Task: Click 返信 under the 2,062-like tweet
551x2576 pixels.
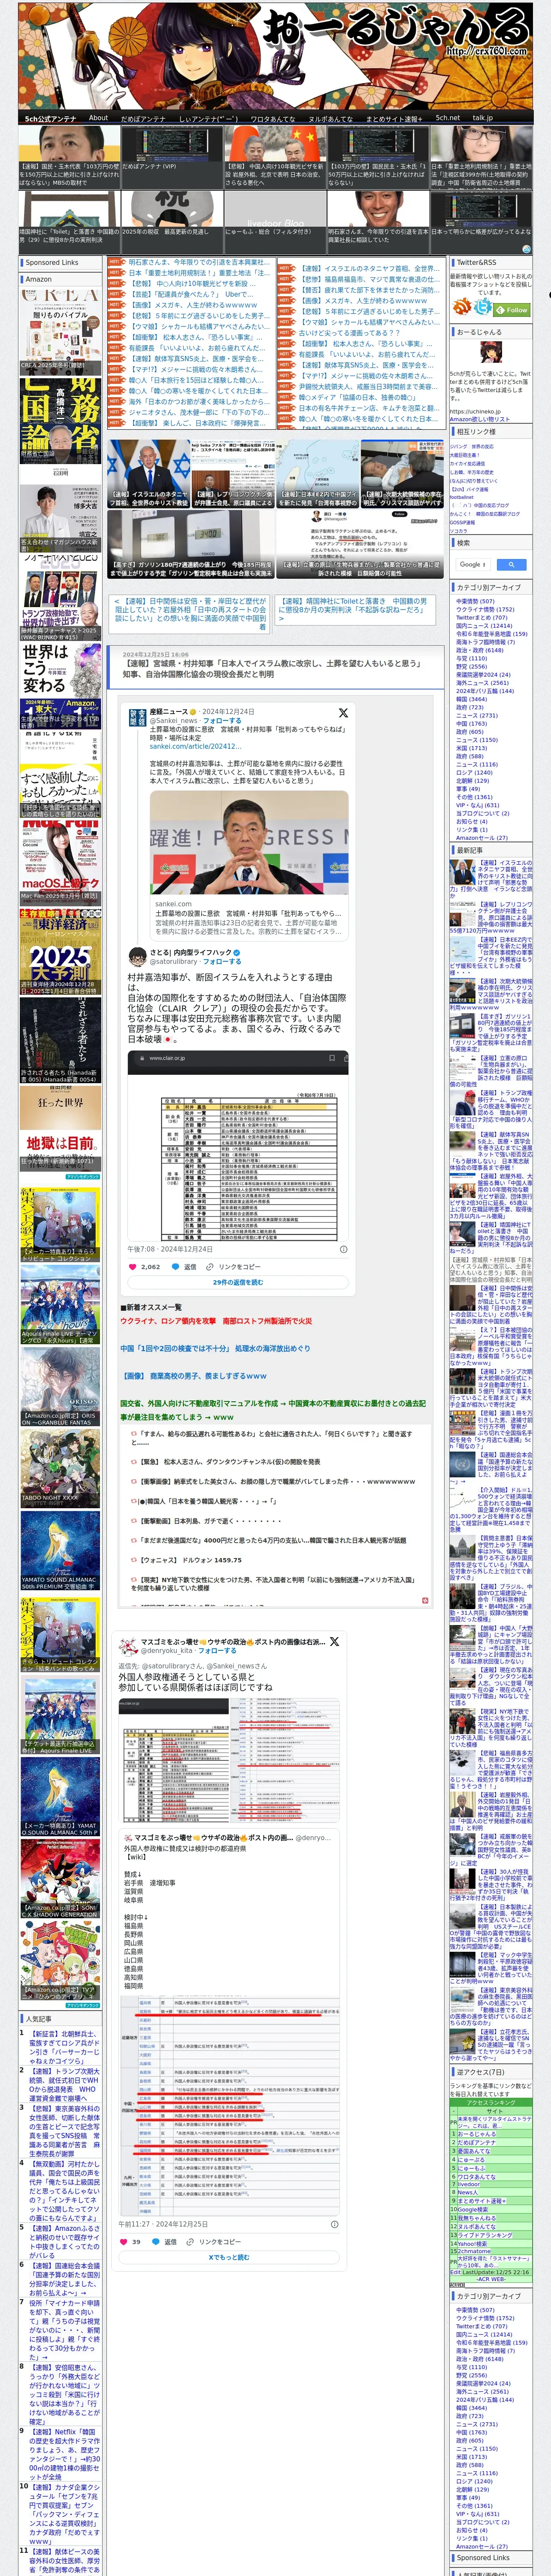Action: pyautogui.click(x=184, y=1267)
